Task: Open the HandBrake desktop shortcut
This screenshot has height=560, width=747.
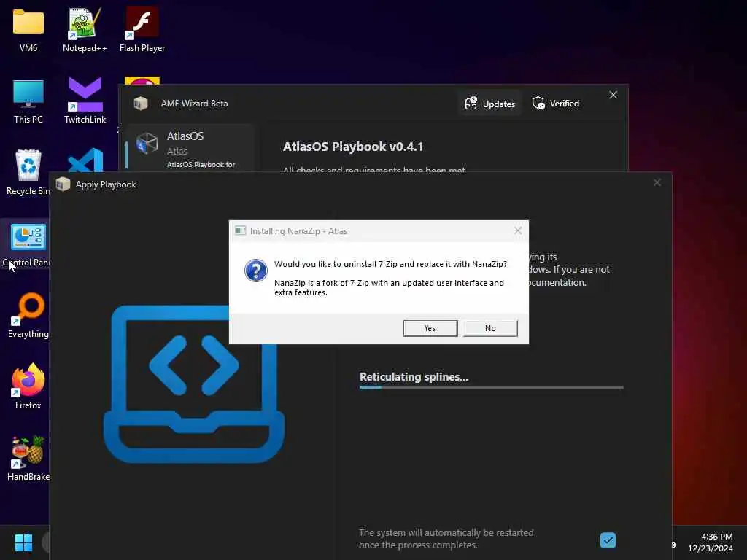Action: pyautogui.click(x=28, y=458)
